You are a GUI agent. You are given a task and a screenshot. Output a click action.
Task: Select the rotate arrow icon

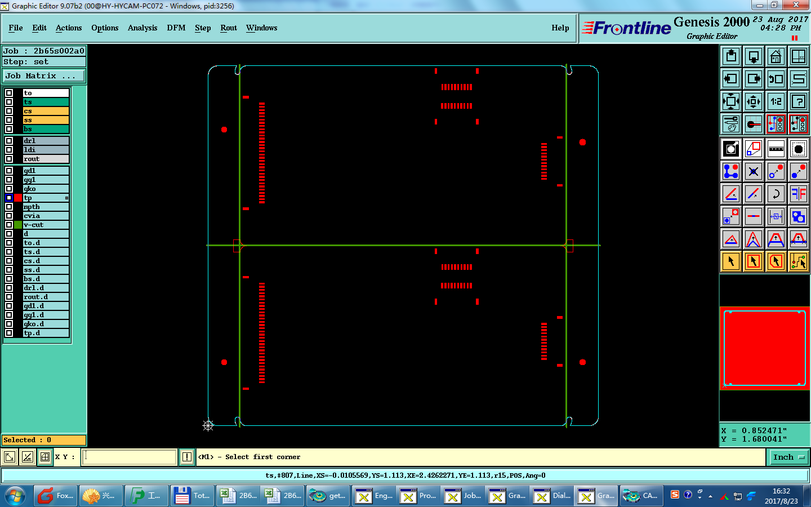776,194
